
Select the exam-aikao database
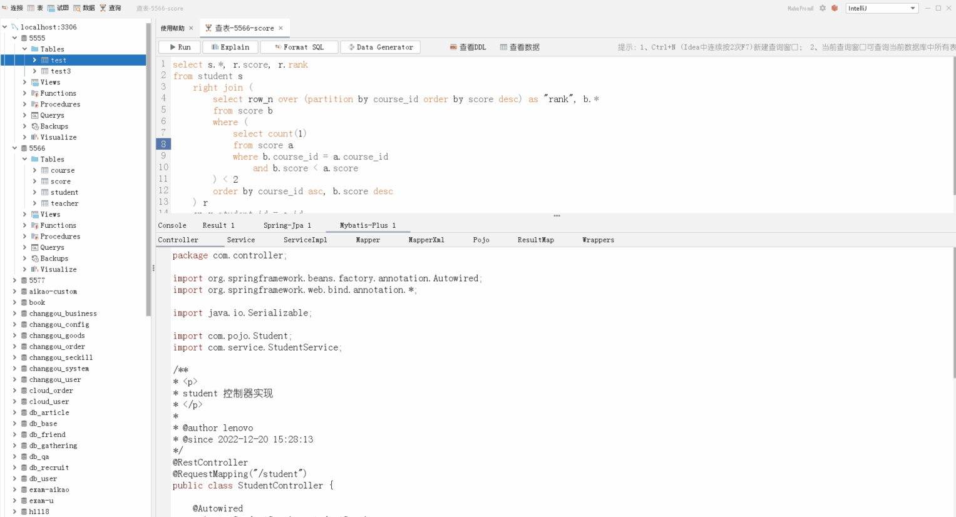click(49, 489)
